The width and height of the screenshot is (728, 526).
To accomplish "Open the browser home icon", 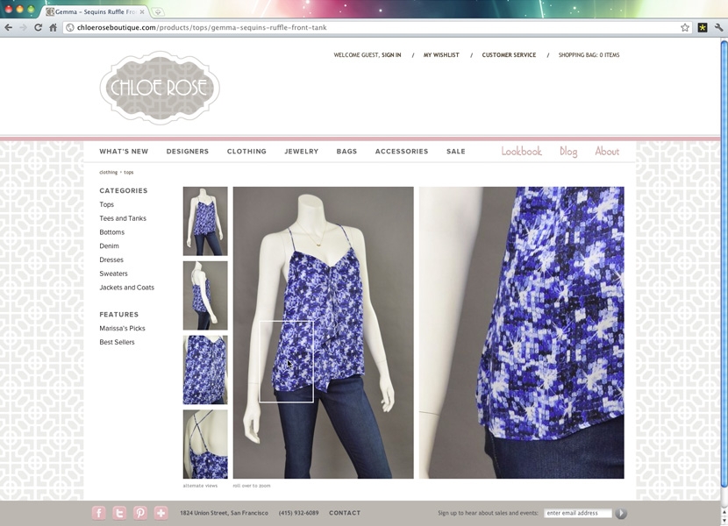I will (x=53, y=27).
